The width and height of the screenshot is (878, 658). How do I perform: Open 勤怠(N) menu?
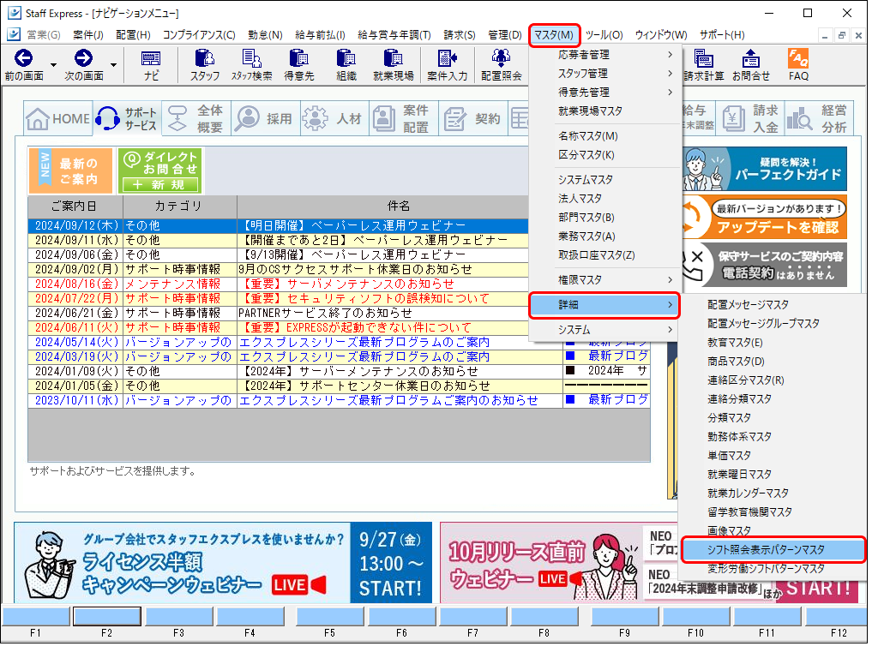click(265, 34)
